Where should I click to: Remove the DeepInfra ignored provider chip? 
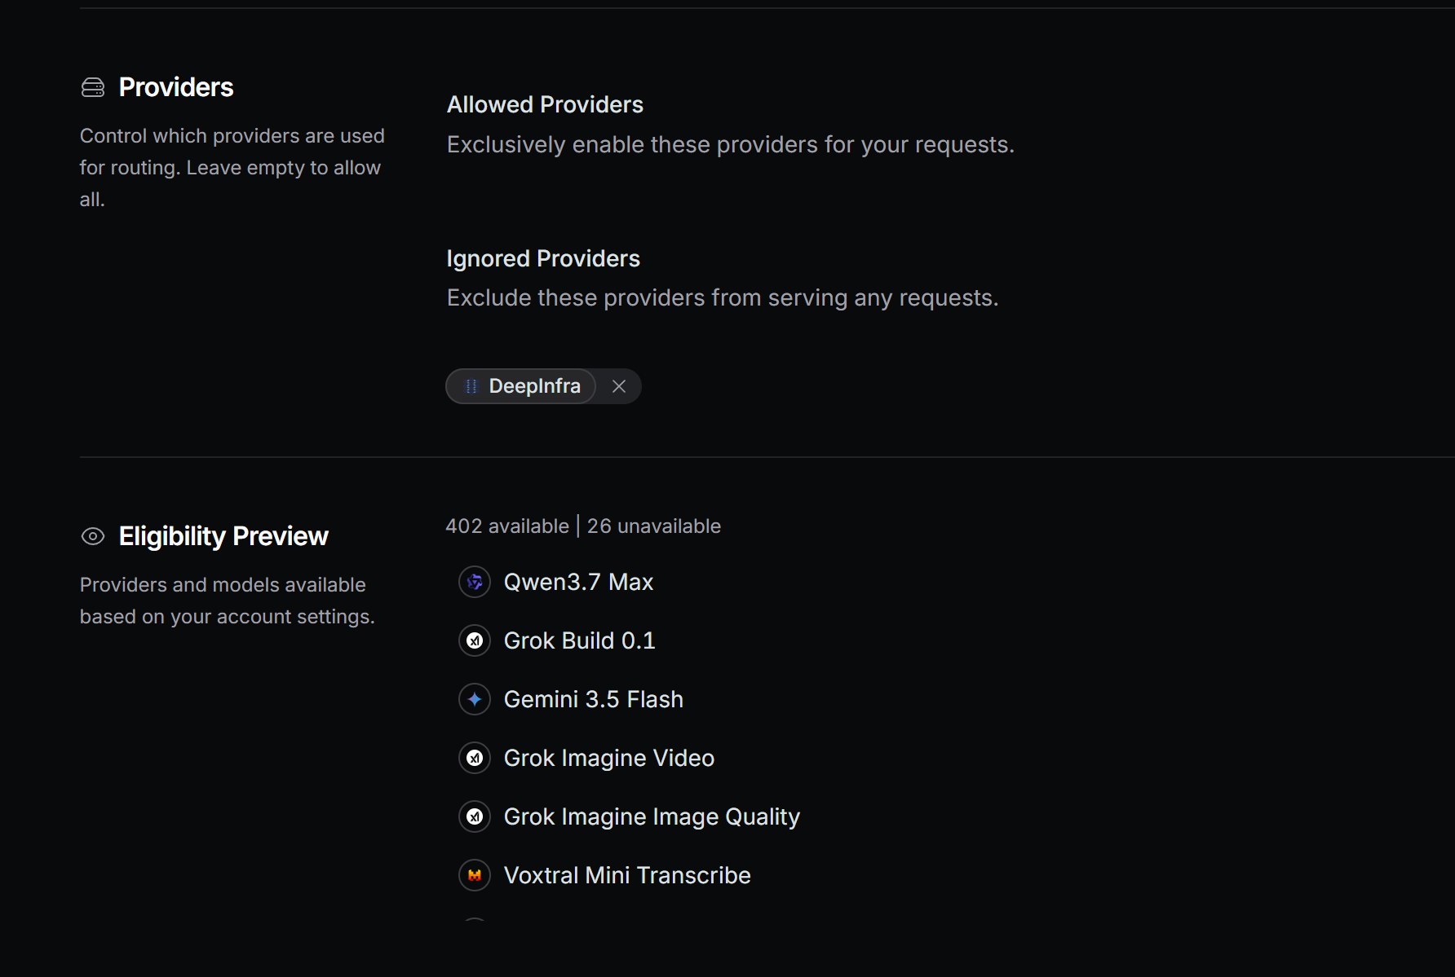tap(619, 386)
